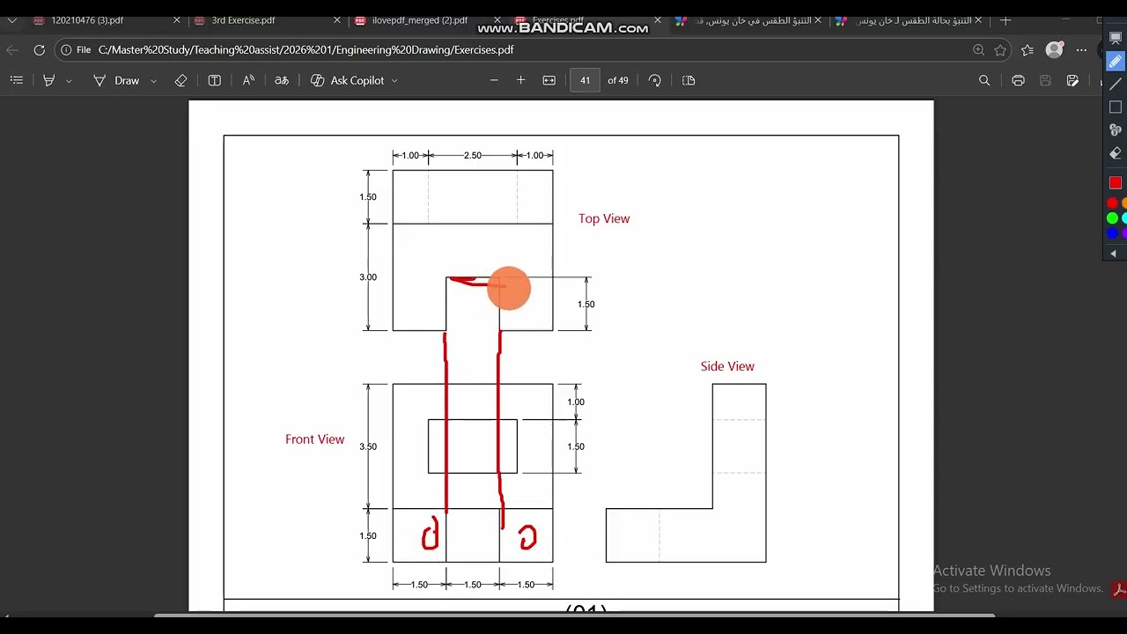Select the Bandicam eraser tool

click(1116, 153)
